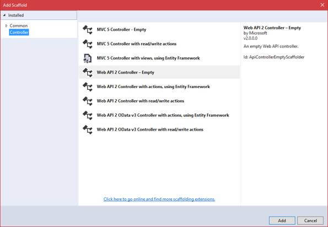Click the v2.0.0.0 version text
Viewport: 328px width, 227px height.
click(250, 38)
